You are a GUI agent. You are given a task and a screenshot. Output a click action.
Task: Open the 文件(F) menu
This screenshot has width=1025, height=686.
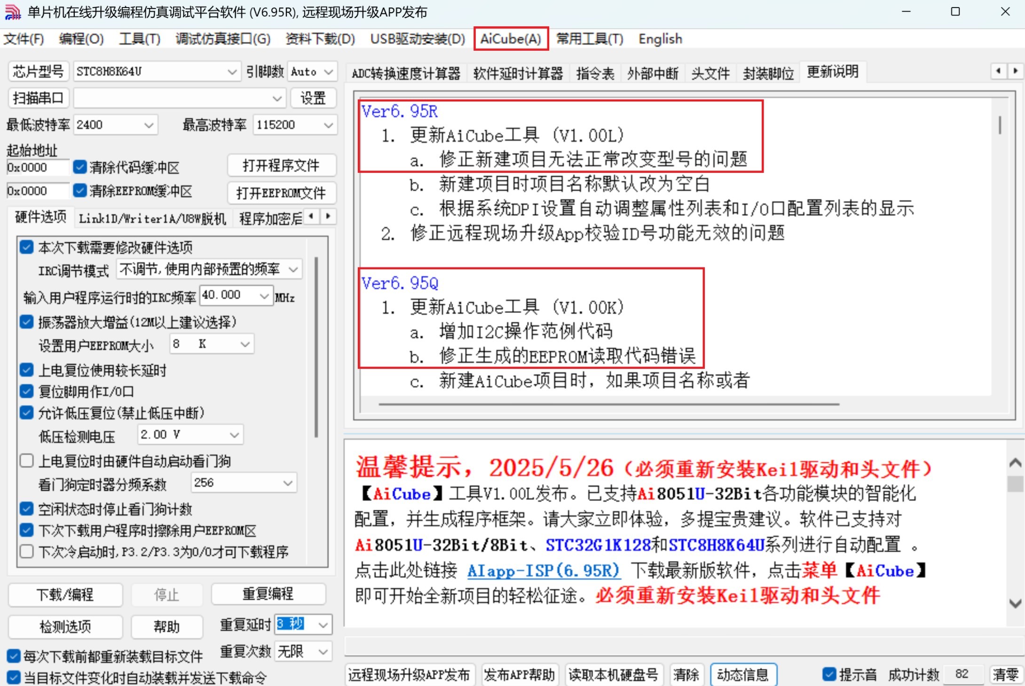[24, 39]
